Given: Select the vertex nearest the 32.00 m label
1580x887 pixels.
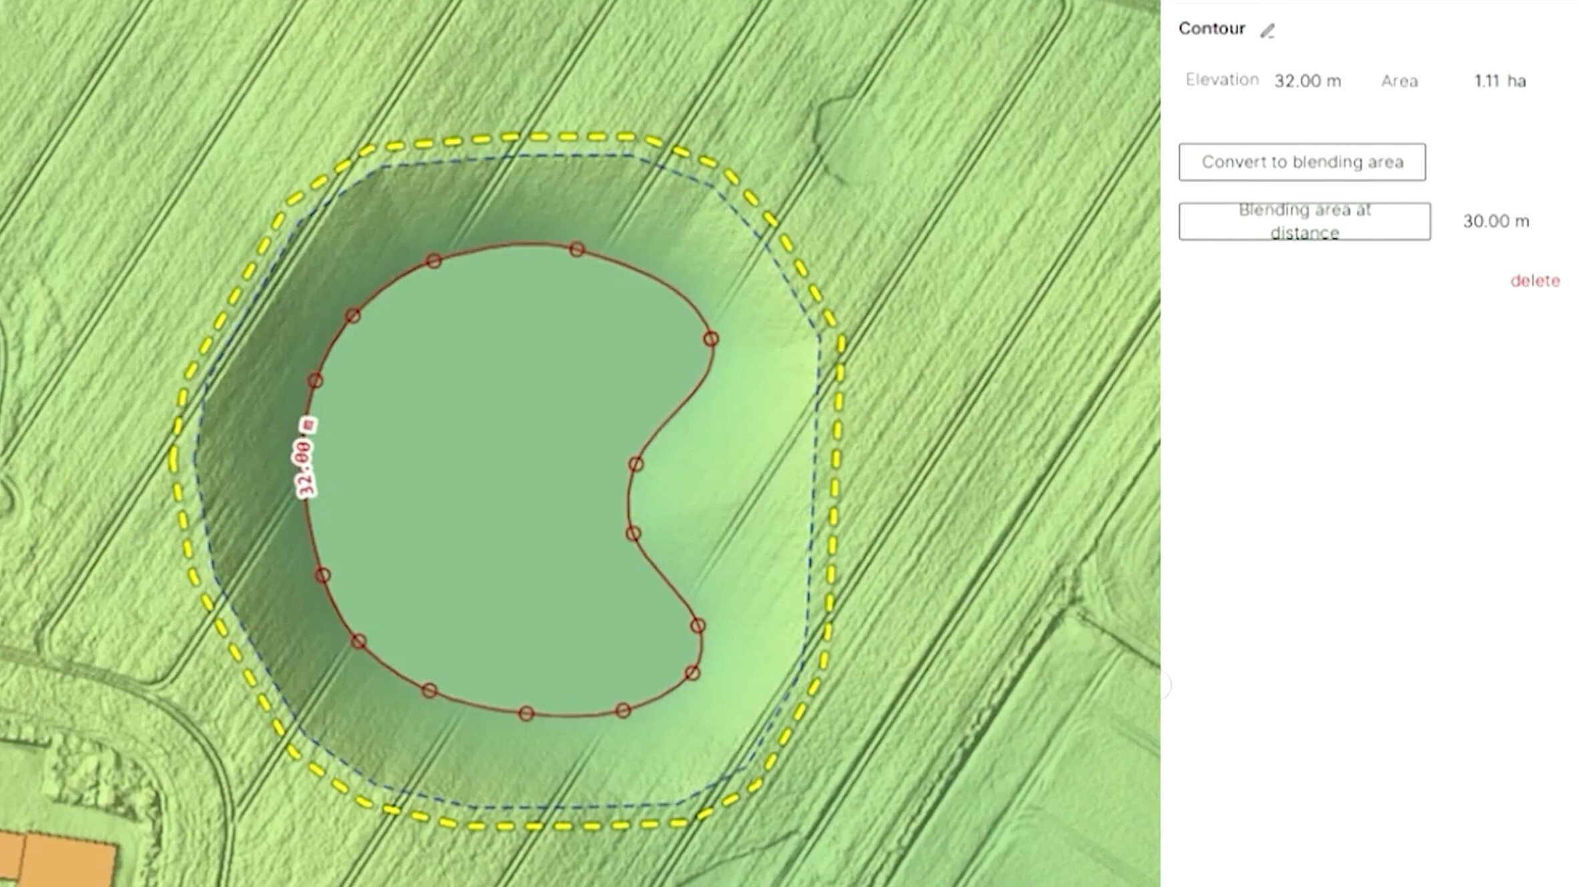Looking at the screenshot, I should click(314, 381).
